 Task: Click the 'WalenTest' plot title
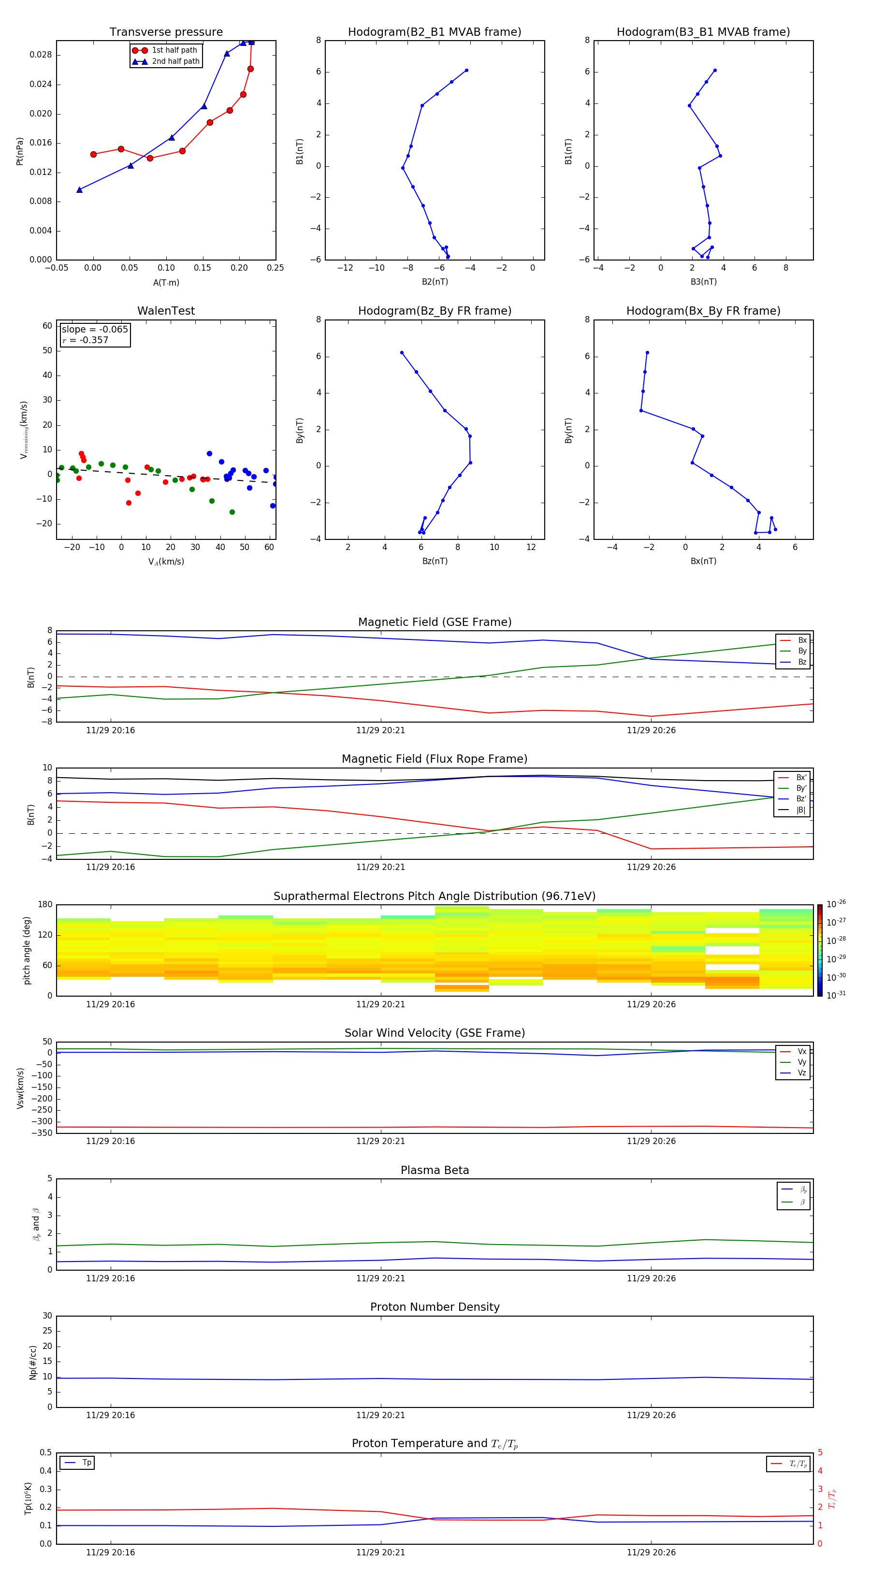coord(166,311)
